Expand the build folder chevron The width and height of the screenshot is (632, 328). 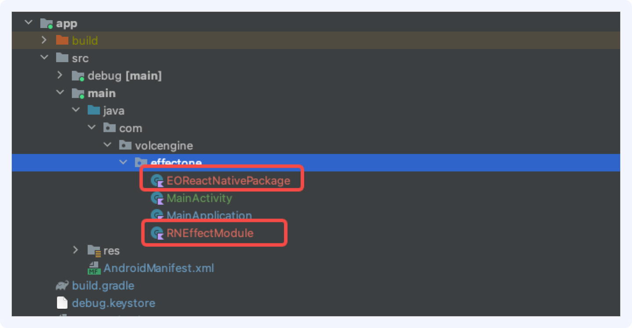[44, 40]
